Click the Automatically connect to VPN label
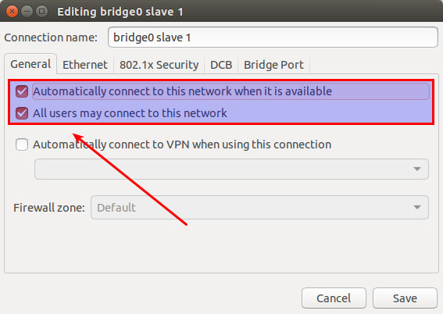Screen dimensions: 443x314 pos(182,145)
